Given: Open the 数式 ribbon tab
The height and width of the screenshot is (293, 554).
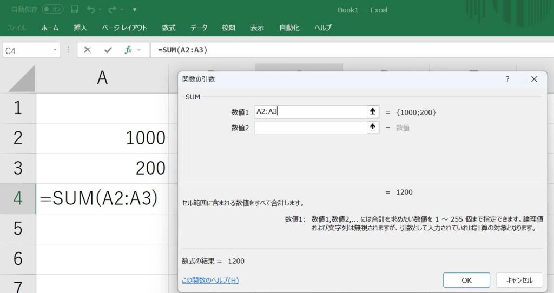Looking at the screenshot, I should click(169, 28).
